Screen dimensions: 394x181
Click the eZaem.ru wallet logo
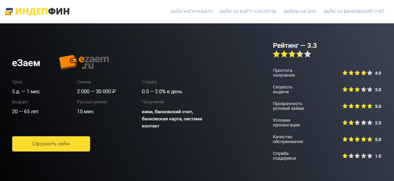click(84, 62)
